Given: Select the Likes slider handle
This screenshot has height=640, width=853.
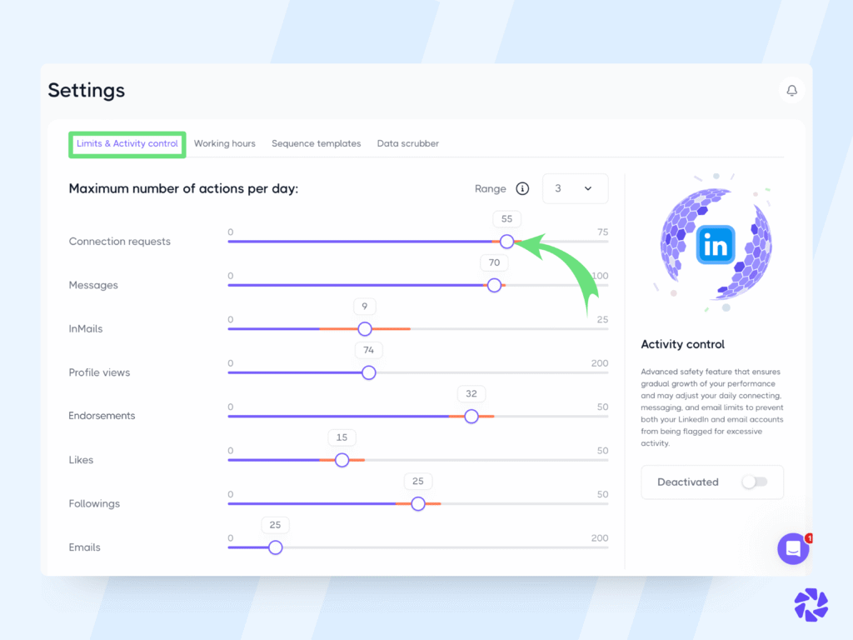Looking at the screenshot, I should click(342, 459).
